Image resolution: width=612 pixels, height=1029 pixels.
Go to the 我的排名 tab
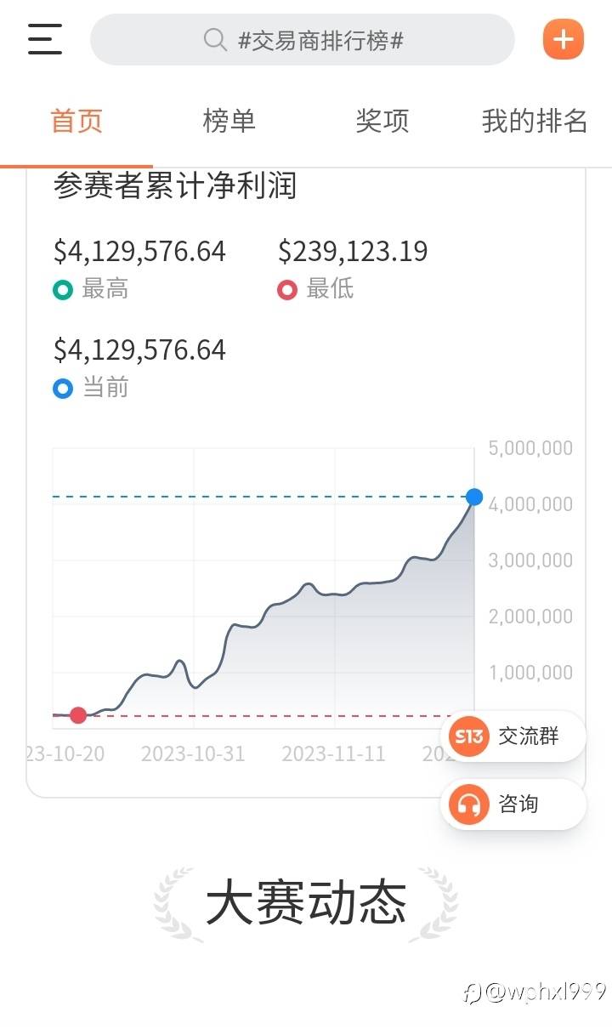pyautogui.click(x=534, y=121)
